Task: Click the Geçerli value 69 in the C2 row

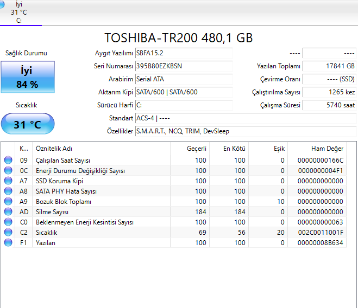Action: (x=202, y=232)
